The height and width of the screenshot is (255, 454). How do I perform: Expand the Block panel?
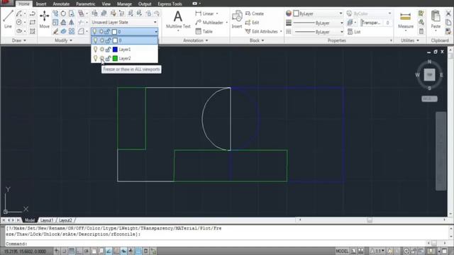[257, 40]
